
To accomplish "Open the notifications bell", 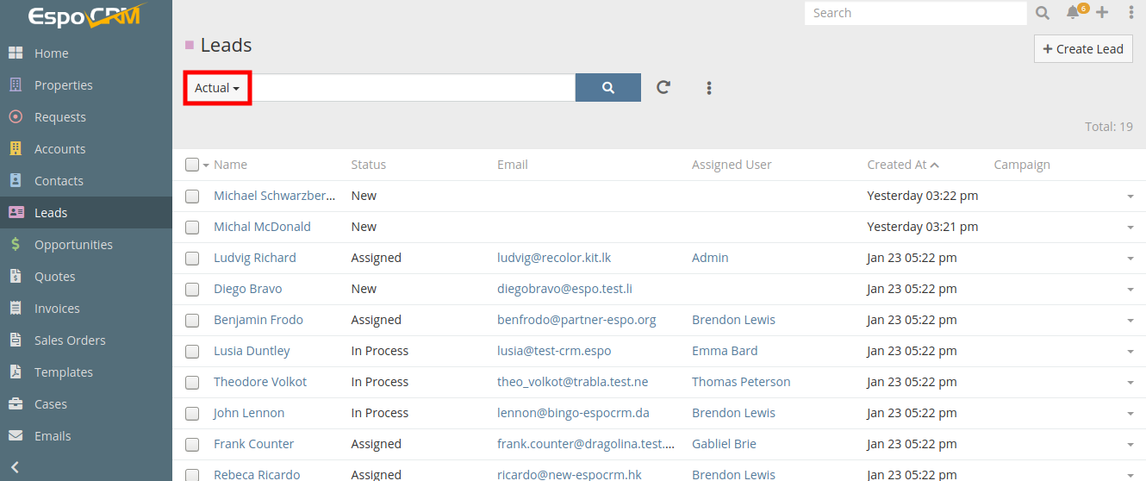I will pos(1073,13).
